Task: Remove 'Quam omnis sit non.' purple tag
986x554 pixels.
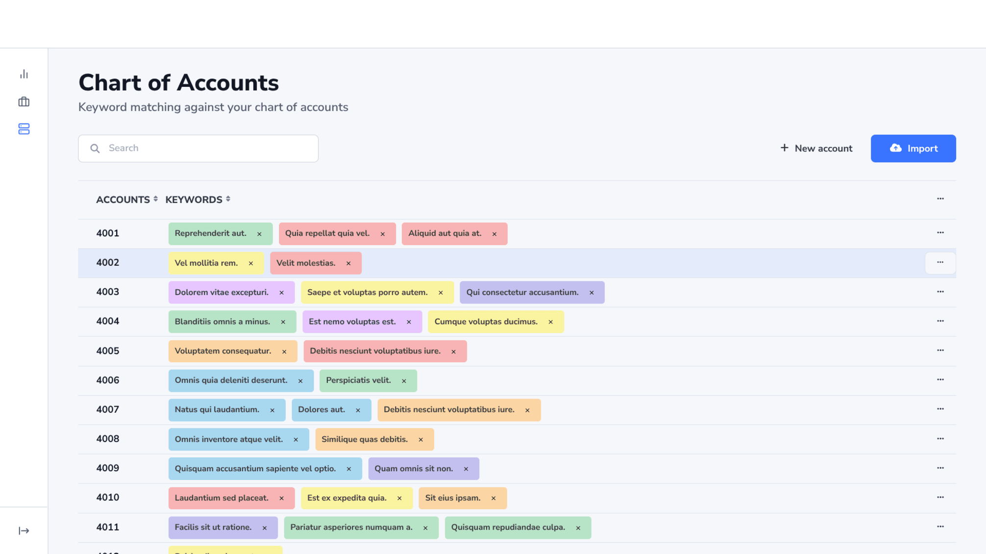Action: [x=466, y=469]
